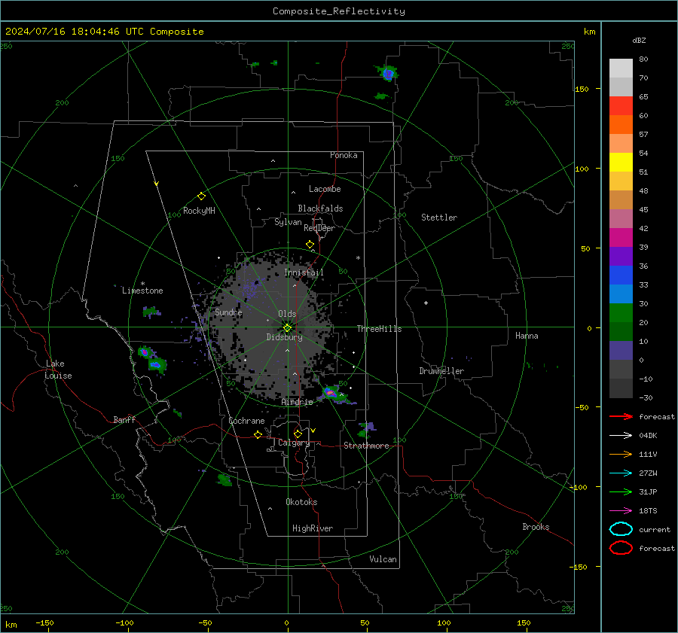Screen dimensions: 678x633
Task: Select the magenta 18TS arrow legend icon
Action: pos(621,511)
